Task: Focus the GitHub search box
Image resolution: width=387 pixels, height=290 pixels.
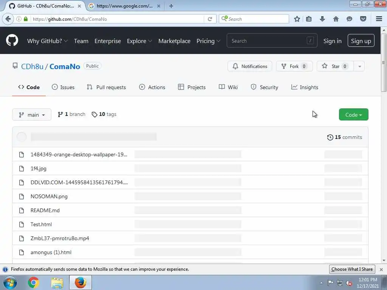Action: [x=272, y=41]
